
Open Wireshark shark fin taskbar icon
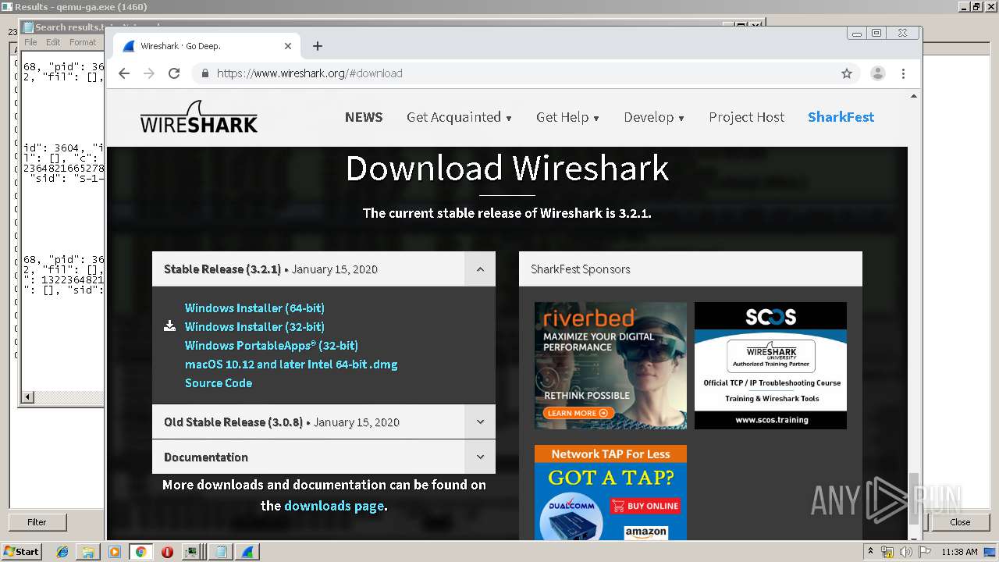(247, 552)
